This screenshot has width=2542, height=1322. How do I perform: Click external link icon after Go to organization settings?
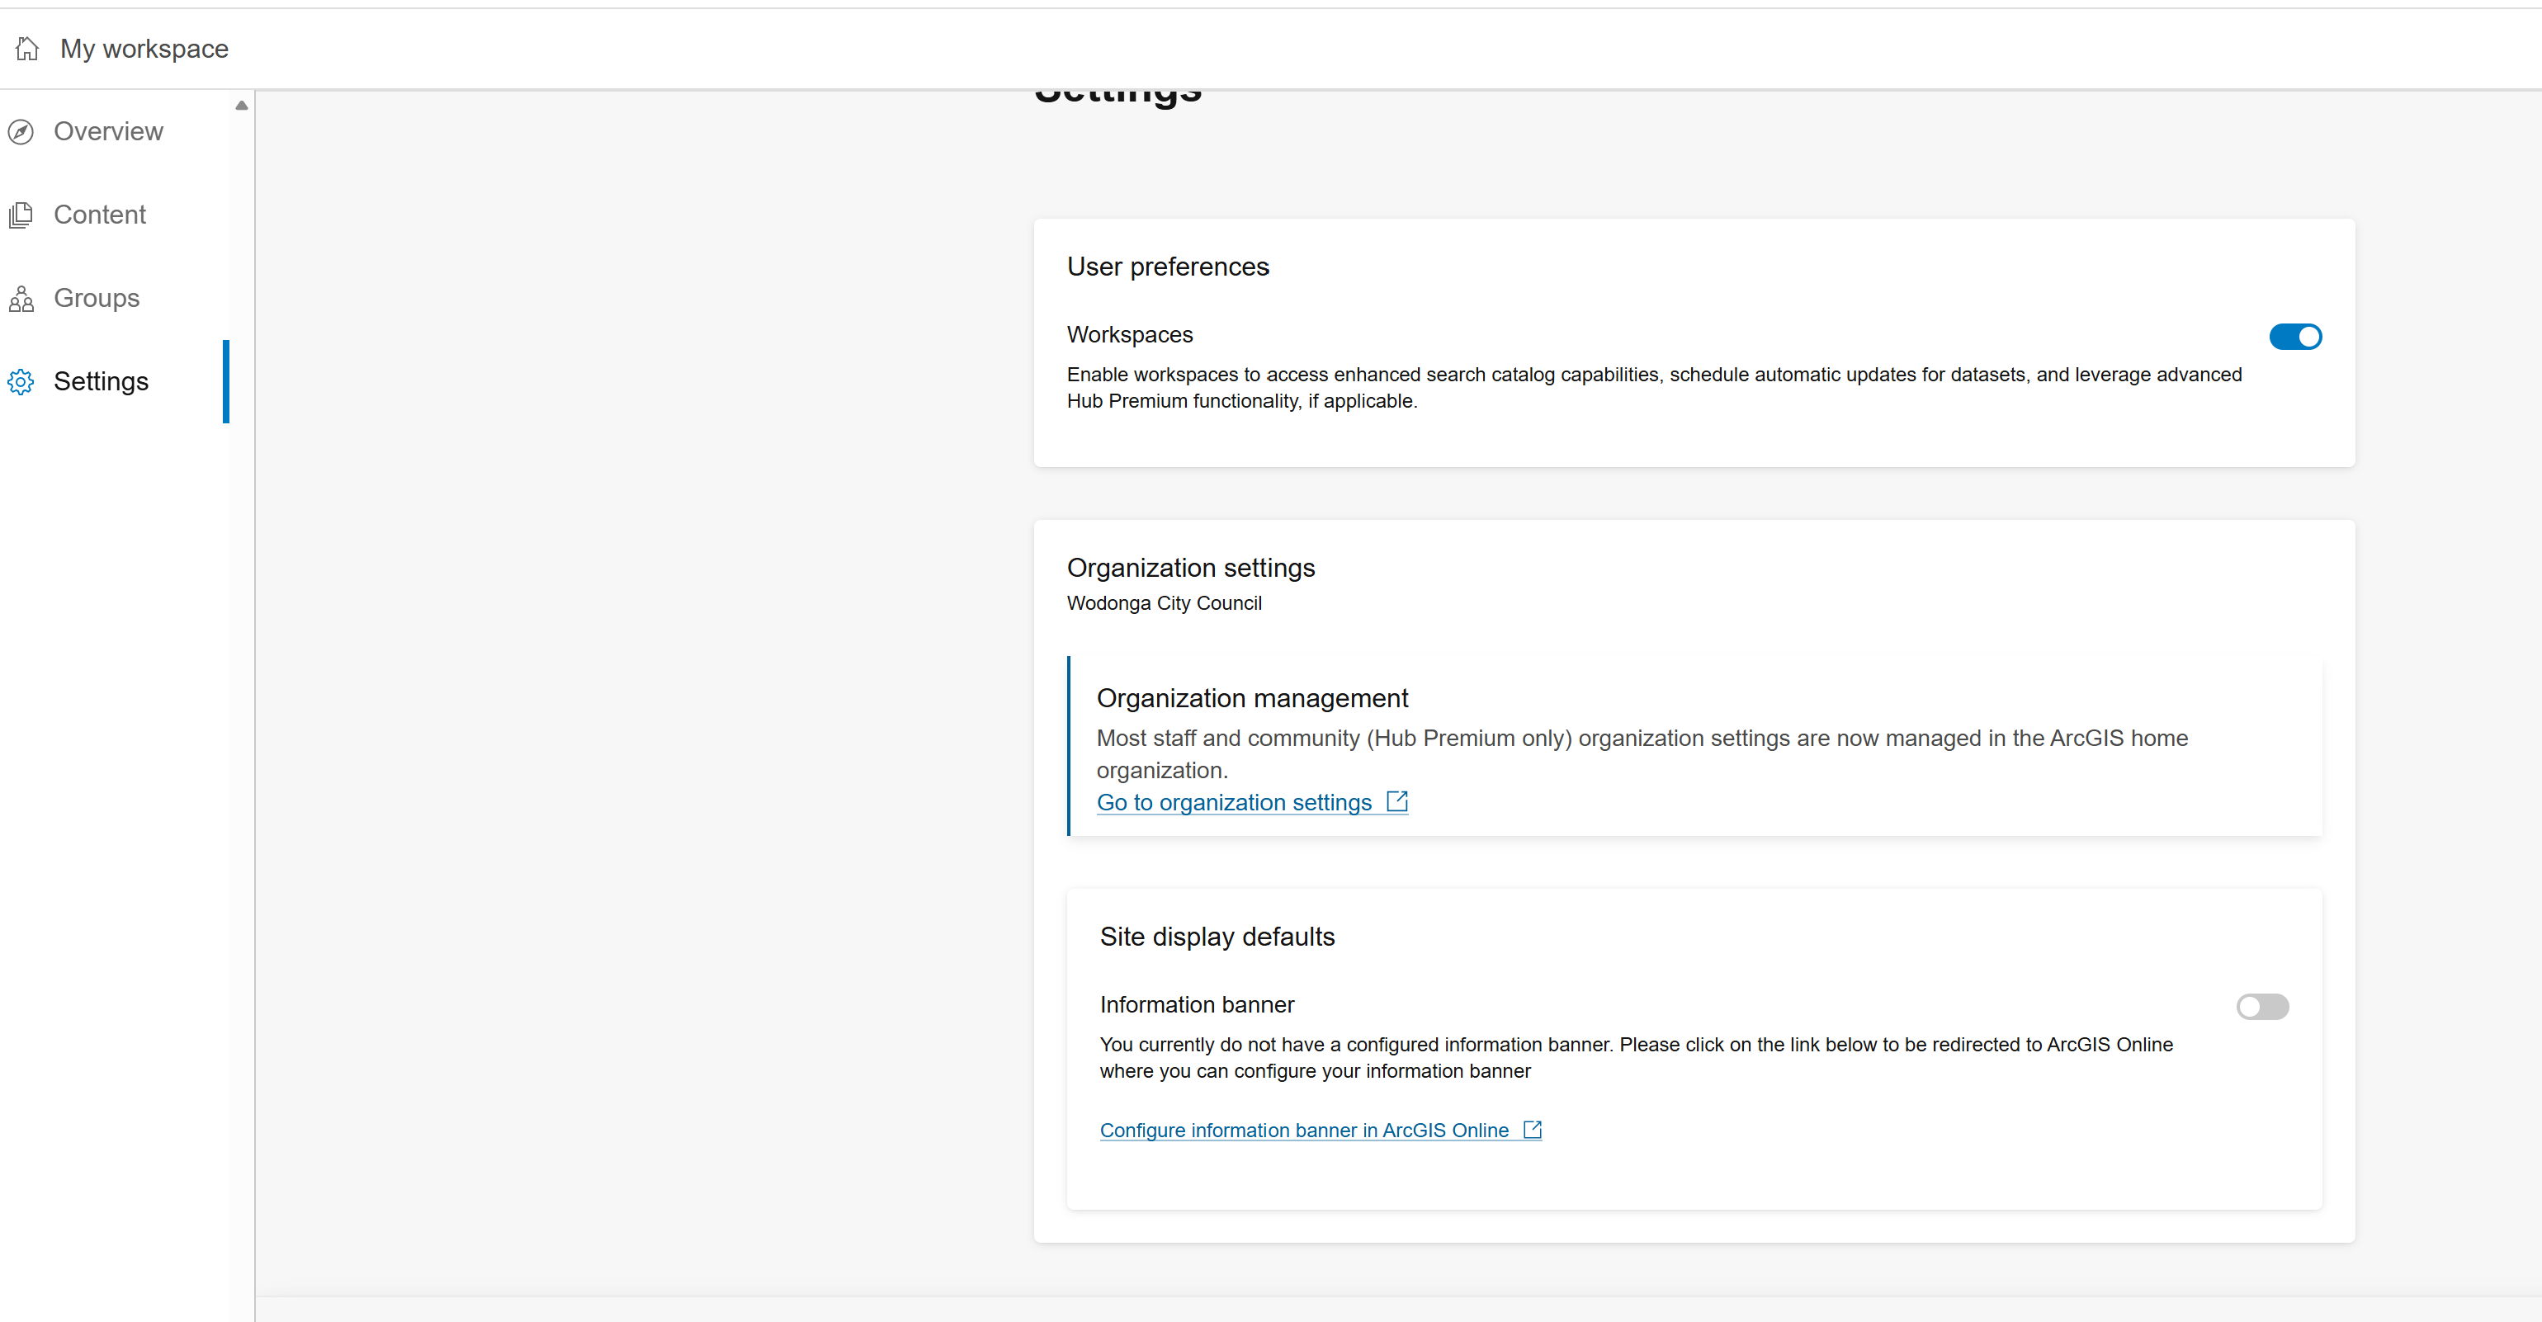point(1396,801)
